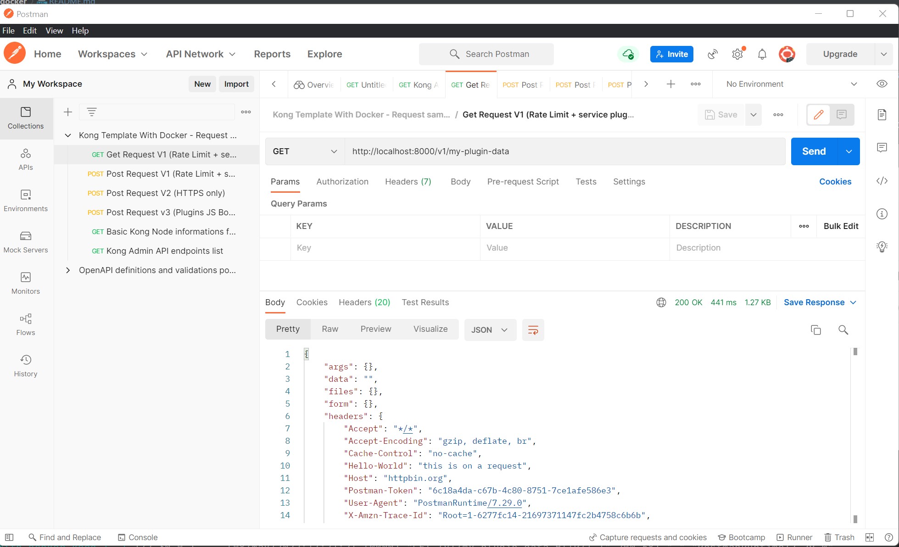Collapse Kong Template With Docker collection
The width and height of the screenshot is (899, 547).
click(x=68, y=135)
